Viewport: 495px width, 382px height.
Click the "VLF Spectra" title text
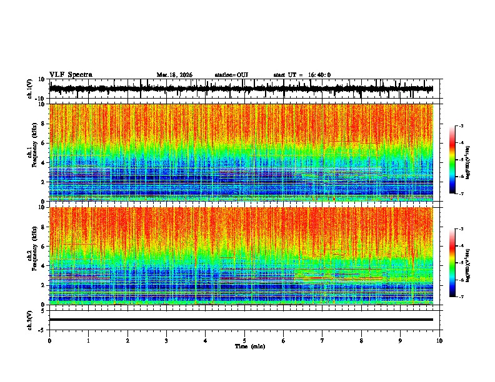(x=71, y=75)
